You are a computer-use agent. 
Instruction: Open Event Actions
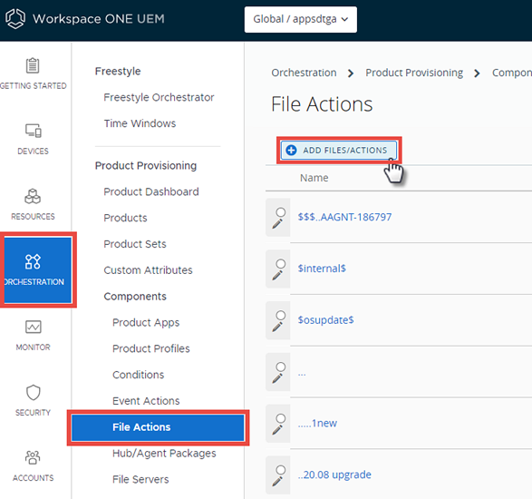click(x=146, y=401)
